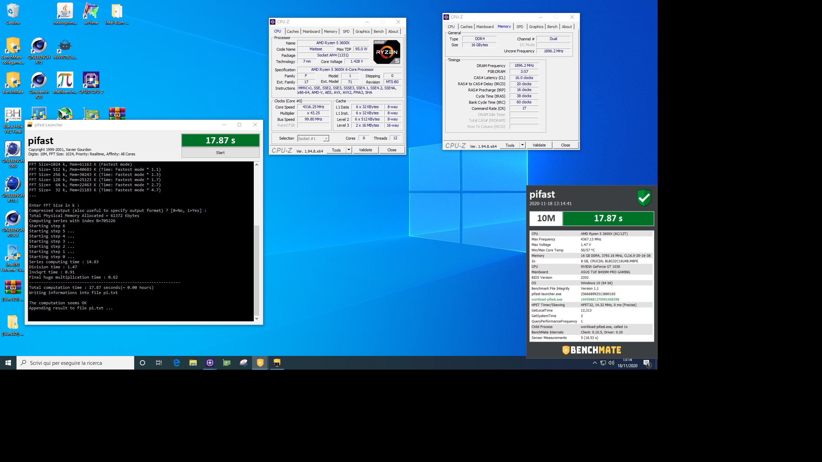The width and height of the screenshot is (822, 462).
Task: Open SPD tab in left CPU-Z window
Action: [x=346, y=31]
